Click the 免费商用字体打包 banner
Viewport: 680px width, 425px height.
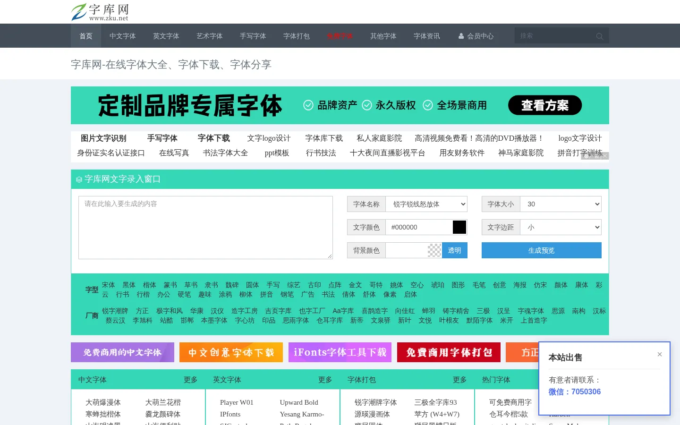[x=449, y=352]
